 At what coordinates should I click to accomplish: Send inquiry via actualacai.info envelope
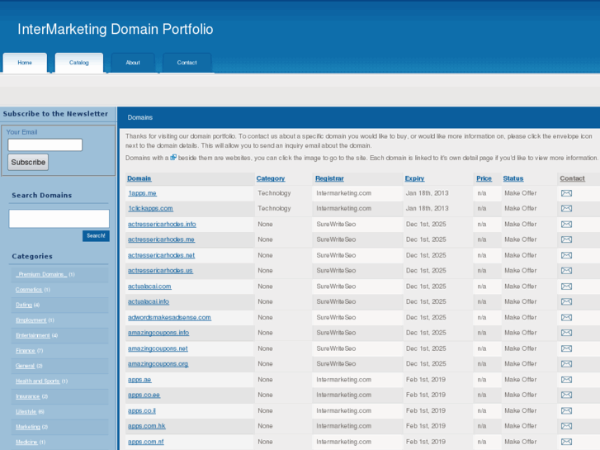(566, 301)
